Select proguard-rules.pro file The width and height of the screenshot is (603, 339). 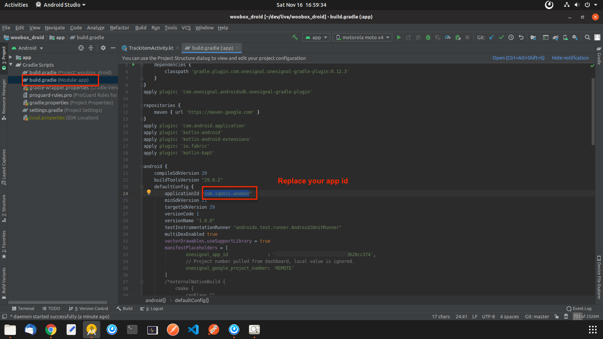pyautogui.click(x=70, y=95)
